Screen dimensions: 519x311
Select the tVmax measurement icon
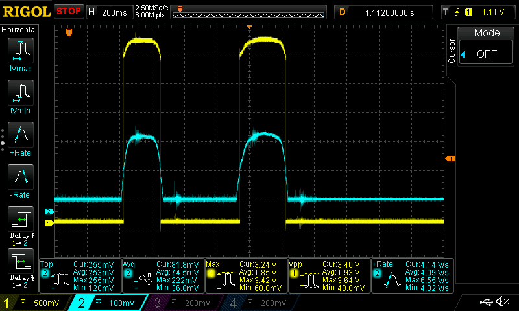pyautogui.click(x=21, y=51)
